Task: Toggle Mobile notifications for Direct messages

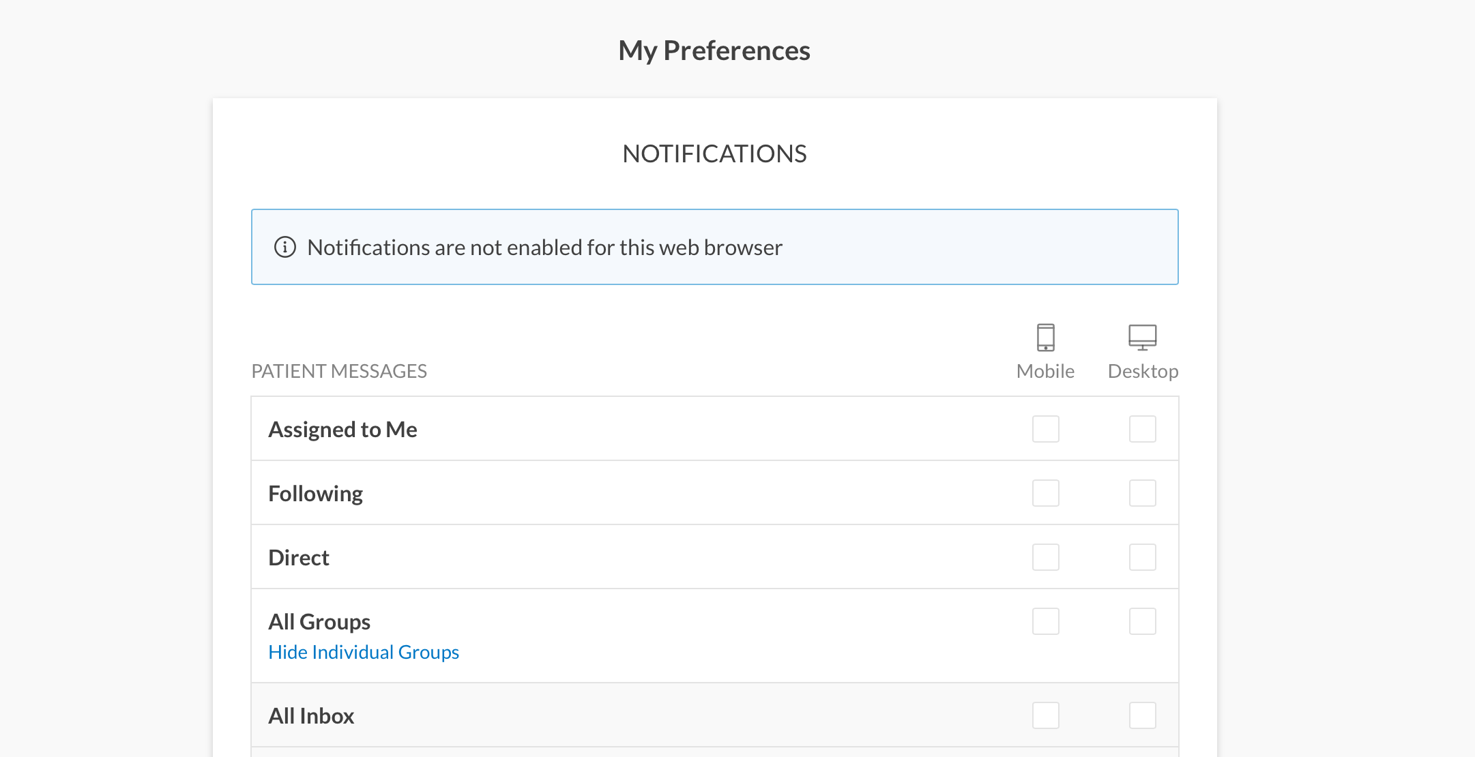Action: (1045, 557)
